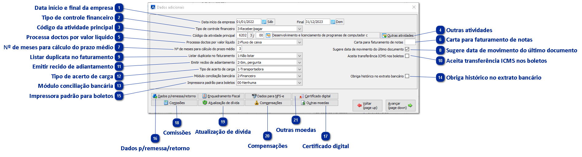Click the Dom weekday indicator
582x157 pixels.
pyautogui.click(x=339, y=22)
